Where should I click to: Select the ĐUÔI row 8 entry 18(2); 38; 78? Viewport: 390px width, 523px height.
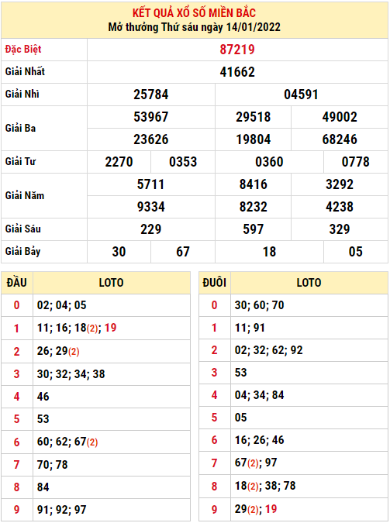(x=265, y=486)
